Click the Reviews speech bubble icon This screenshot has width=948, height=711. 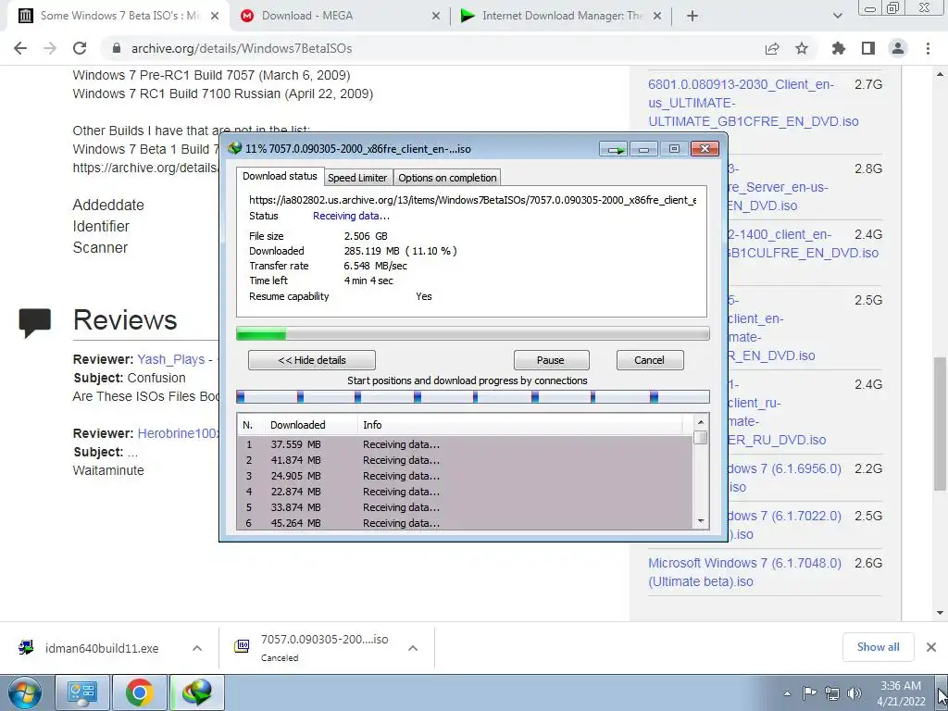coord(34,322)
